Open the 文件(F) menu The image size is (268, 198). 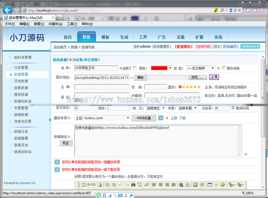coord(10,24)
